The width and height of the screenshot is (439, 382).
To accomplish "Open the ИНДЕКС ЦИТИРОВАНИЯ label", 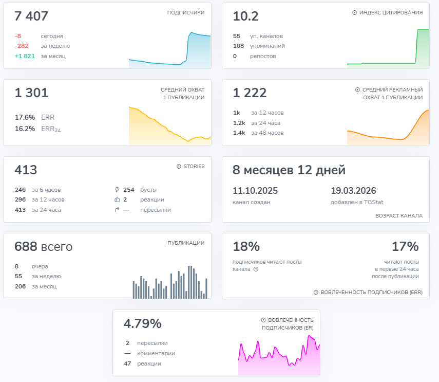I will coord(391,13).
